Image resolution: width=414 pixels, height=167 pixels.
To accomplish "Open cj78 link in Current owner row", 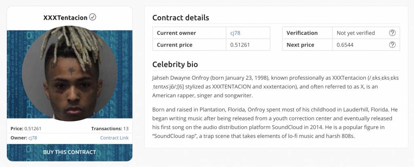I will pyautogui.click(x=235, y=33).
